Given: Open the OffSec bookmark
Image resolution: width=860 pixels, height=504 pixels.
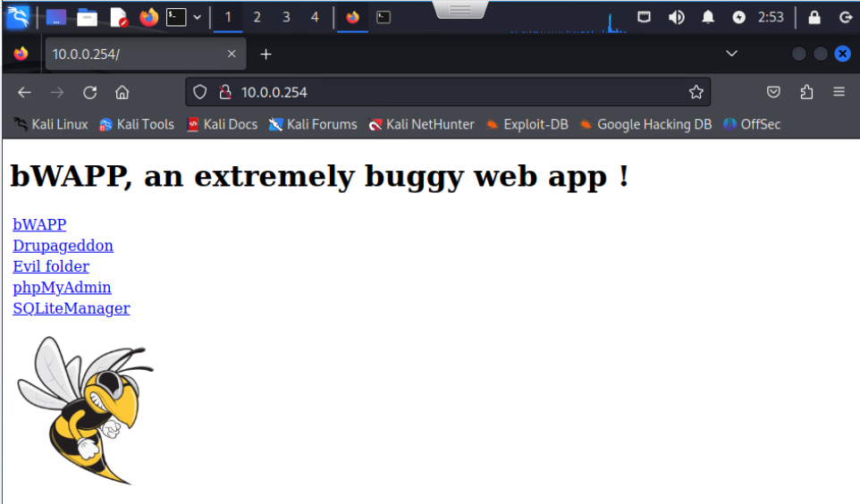Looking at the screenshot, I should pyautogui.click(x=752, y=124).
